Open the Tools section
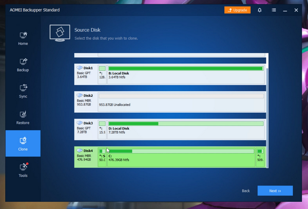Image resolution: width=308 pixels, height=209 pixels. tap(23, 170)
